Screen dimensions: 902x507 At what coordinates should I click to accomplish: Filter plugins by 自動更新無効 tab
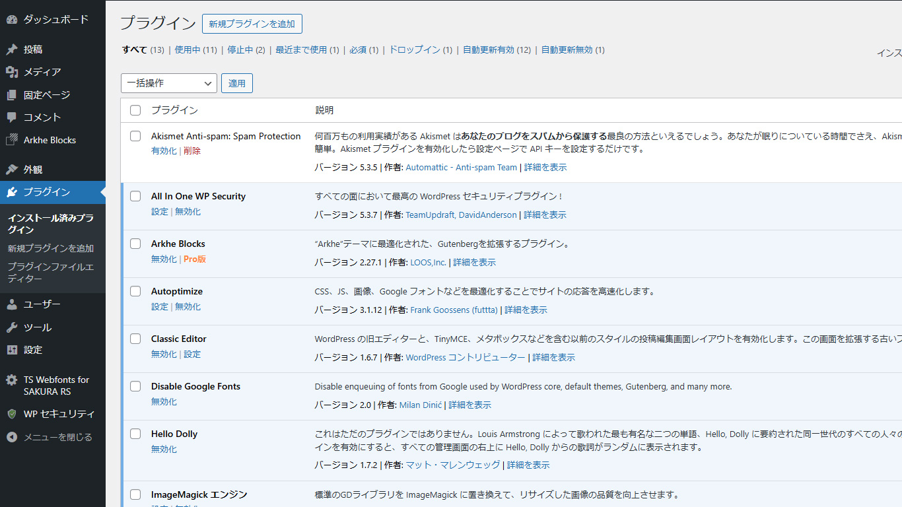573,50
